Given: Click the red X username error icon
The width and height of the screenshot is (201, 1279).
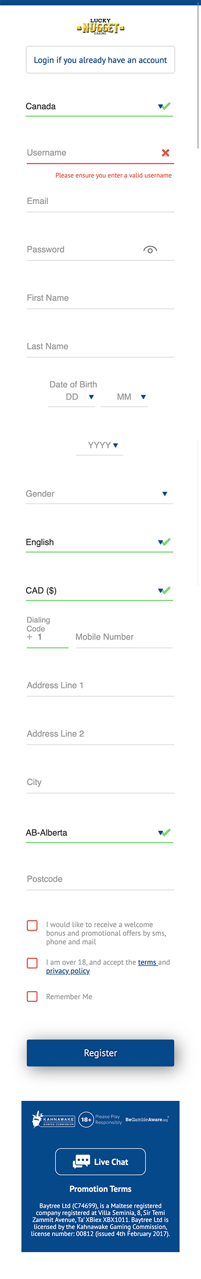Looking at the screenshot, I should pyautogui.click(x=166, y=153).
